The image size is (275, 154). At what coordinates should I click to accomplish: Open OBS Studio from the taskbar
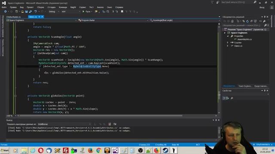point(141,150)
